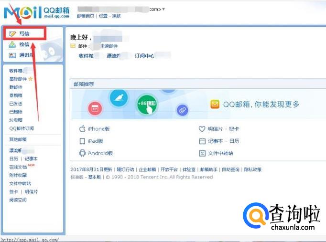This screenshot has height=242, width=326.
Task: Switch to 基本版 in the footer
Action: (x=95, y=177)
